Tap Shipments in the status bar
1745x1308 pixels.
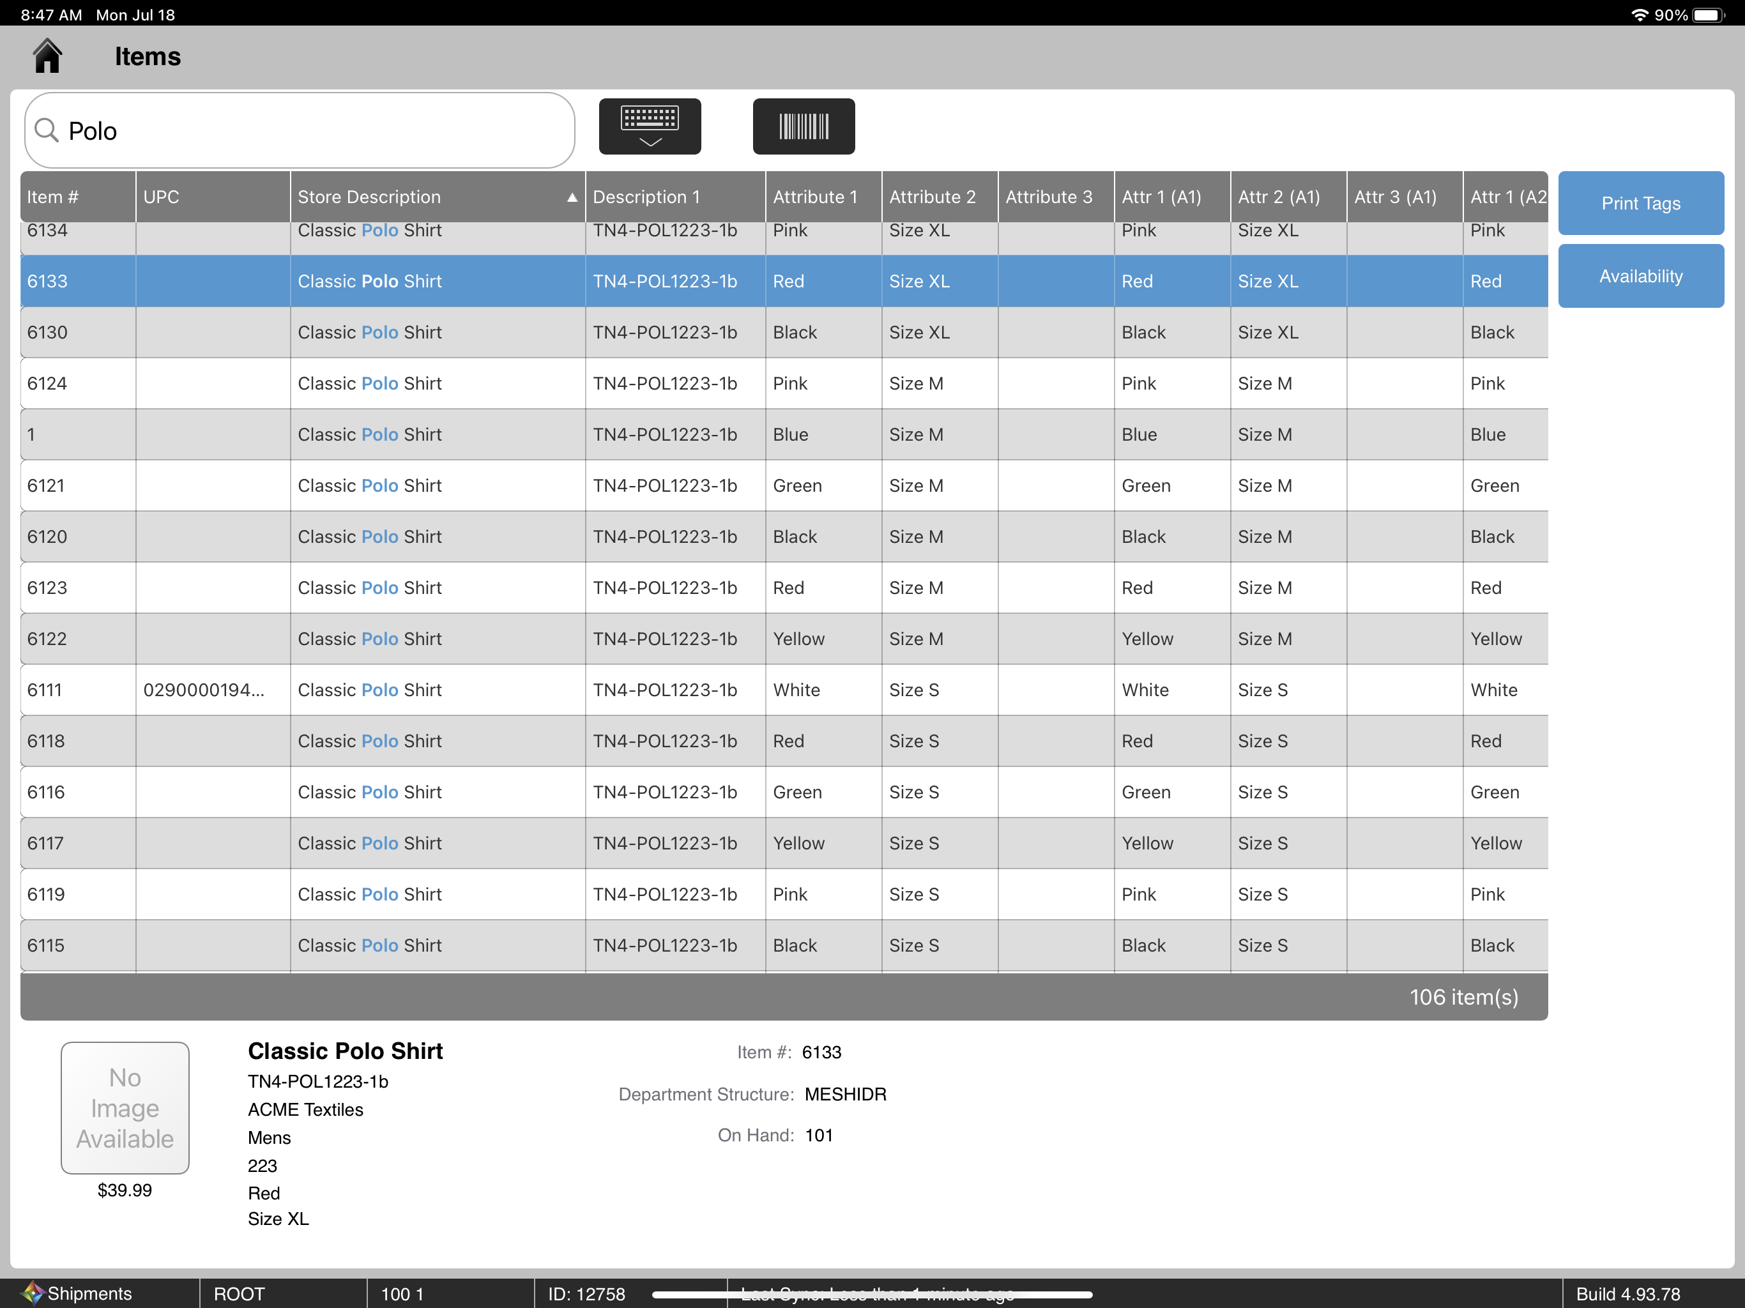tap(90, 1293)
